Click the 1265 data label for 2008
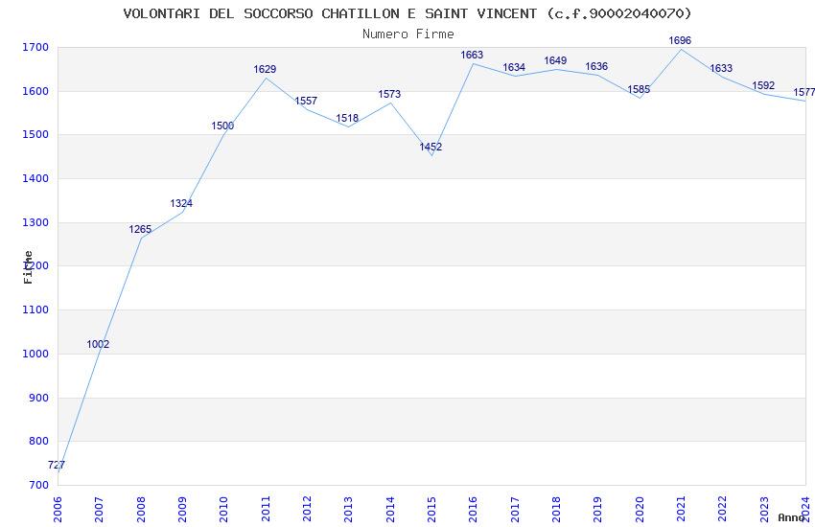Viewport: 815px width, 527px height. click(140, 229)
